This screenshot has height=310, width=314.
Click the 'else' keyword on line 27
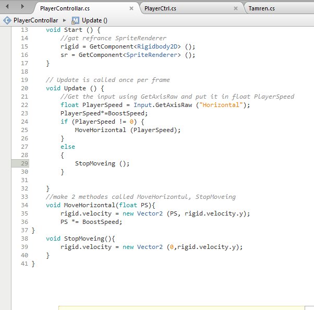68,147
